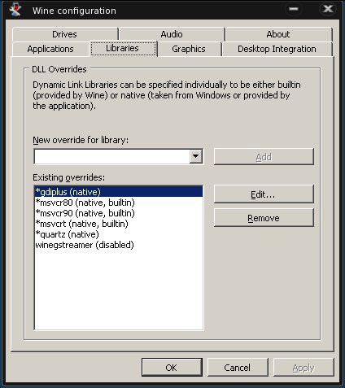Viewport: 345px width, 388px height.
Task: Go to the About tab
Action: point(278,34)
